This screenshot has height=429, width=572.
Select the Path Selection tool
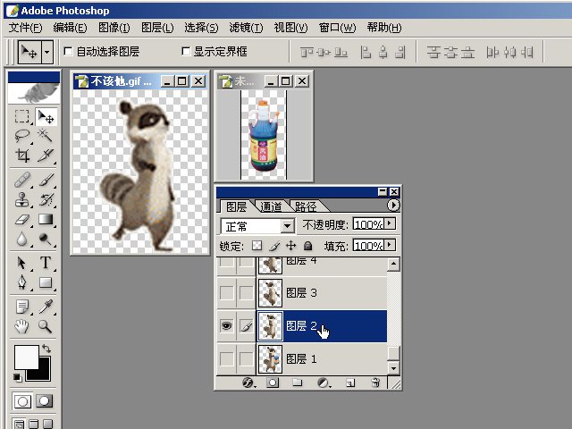pyautogui.click(x=21, y=263)
